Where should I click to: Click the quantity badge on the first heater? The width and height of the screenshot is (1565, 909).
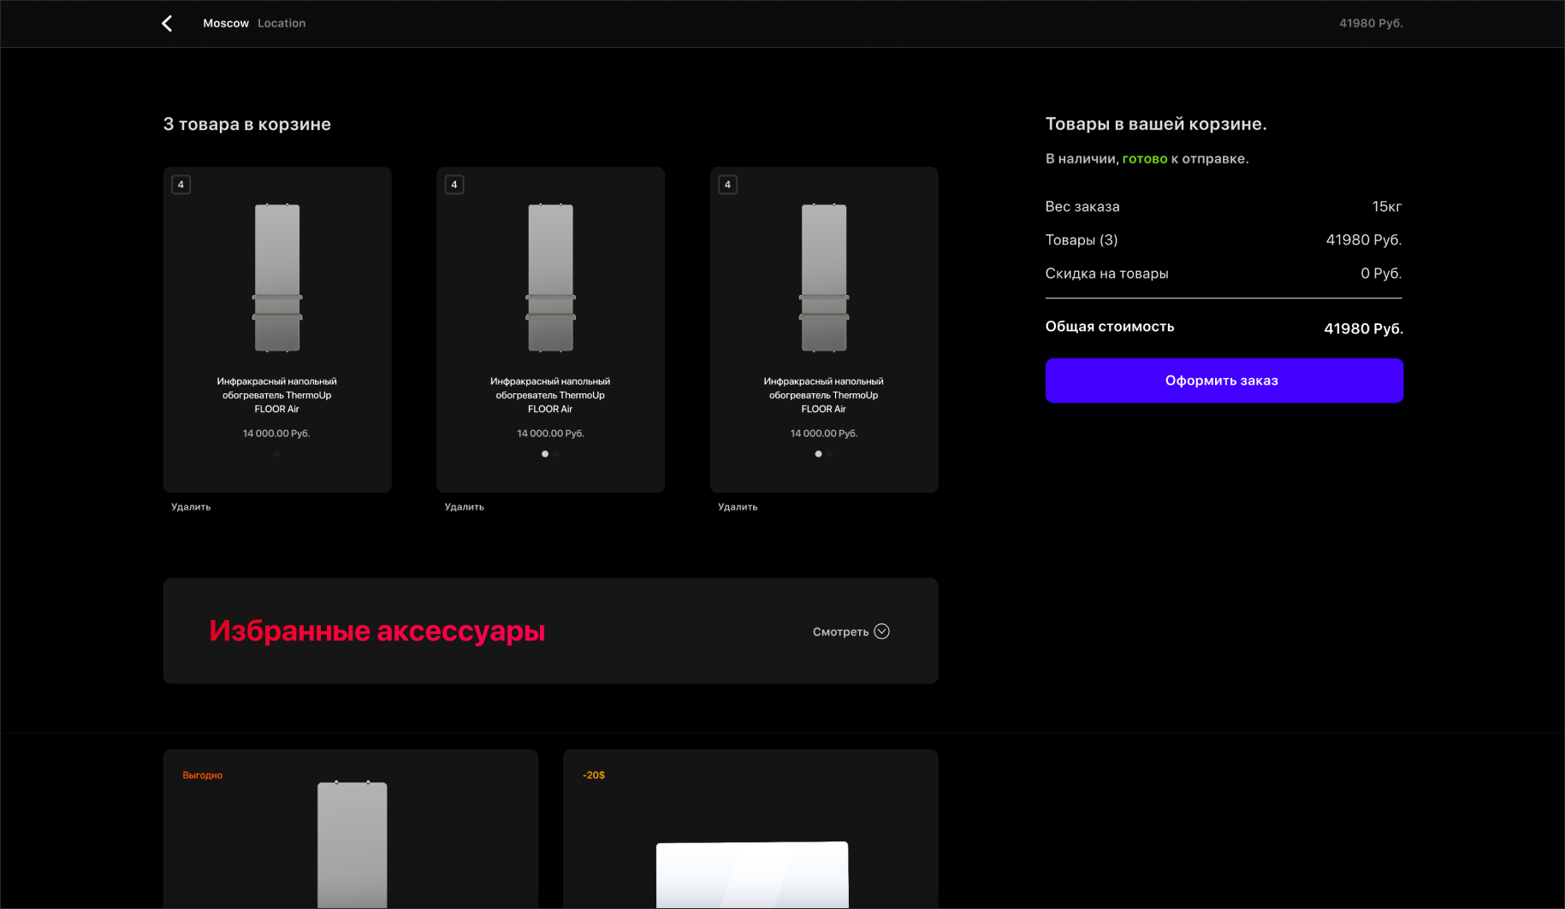pyautogui.click(x=181, y=185)
